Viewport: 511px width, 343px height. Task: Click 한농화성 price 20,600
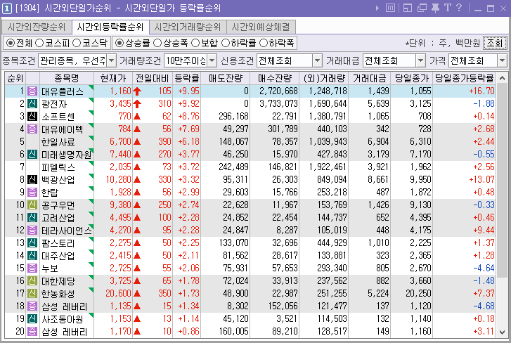[x=118, y=293]
